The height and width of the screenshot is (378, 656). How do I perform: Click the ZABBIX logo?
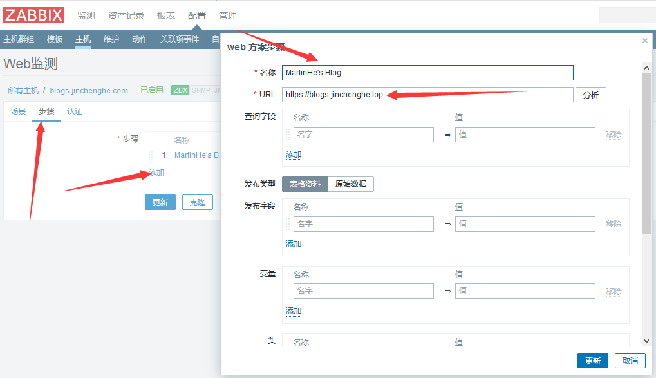pos(34,15)
